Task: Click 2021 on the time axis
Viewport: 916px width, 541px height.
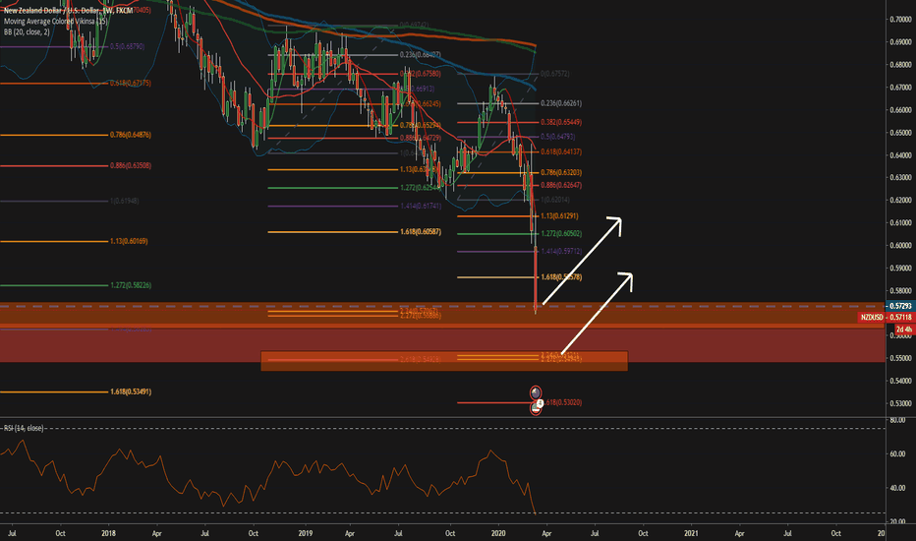Action: [x=691, y=533]
